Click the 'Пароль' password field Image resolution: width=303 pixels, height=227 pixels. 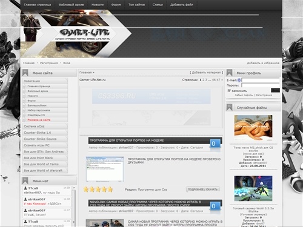coord(261,85)
